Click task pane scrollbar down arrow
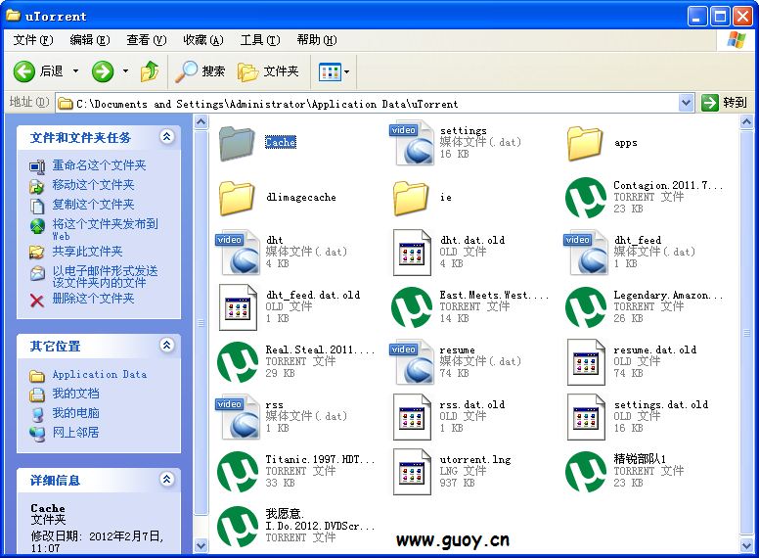Screen dimensions: 759x558 tap(201, 546)
